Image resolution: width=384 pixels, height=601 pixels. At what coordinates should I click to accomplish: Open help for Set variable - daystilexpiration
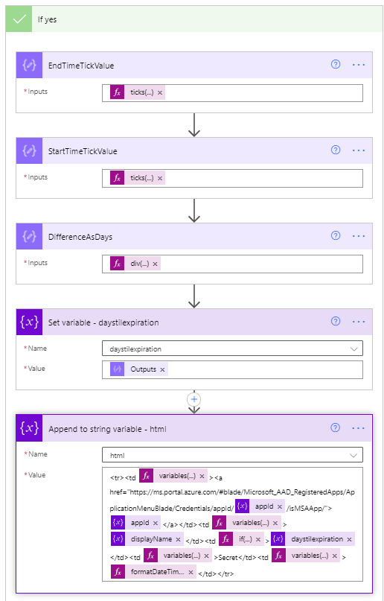tap(336, 321)
